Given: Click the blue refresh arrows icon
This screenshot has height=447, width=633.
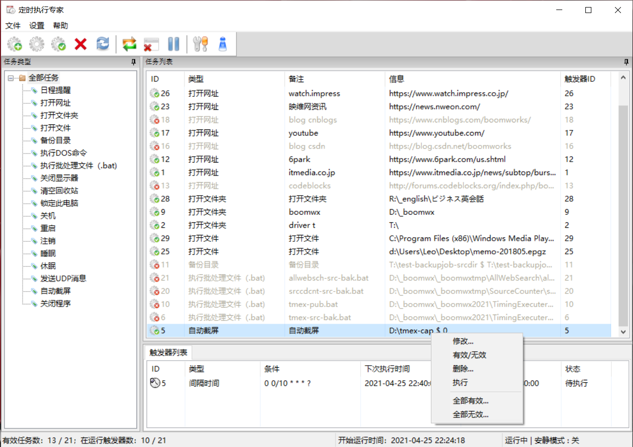Looking at the screenshot, I should (102, 44).
